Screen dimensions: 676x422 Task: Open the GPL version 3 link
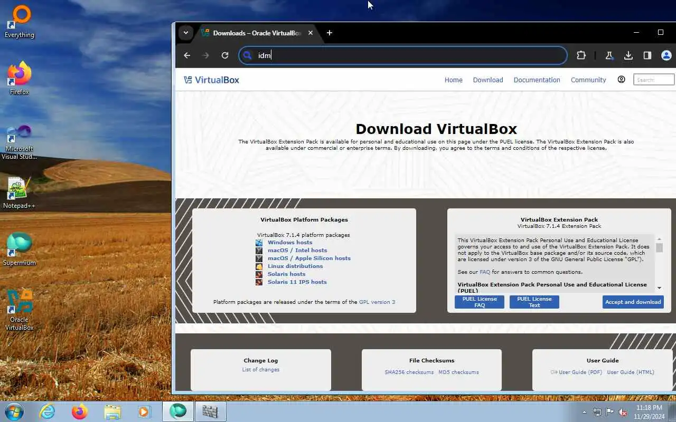377,302
